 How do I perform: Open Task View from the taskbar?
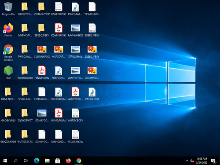[x=26, y=161]
